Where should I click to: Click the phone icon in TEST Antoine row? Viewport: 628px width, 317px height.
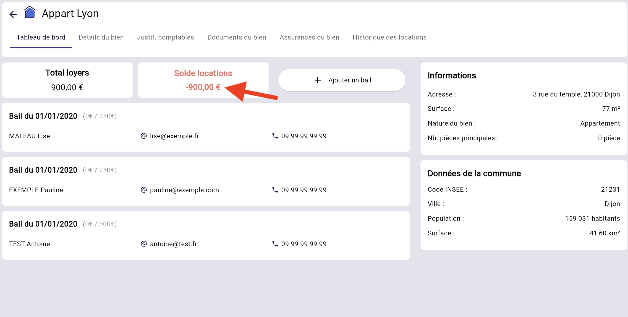tap(275, 244)
